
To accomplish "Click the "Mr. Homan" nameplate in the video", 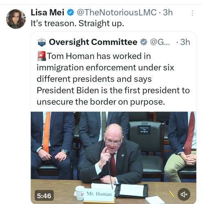I will [99, 194].
